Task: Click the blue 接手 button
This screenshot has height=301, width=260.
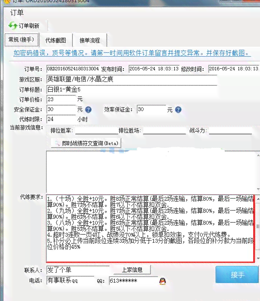Action: (x=237, y=275)
